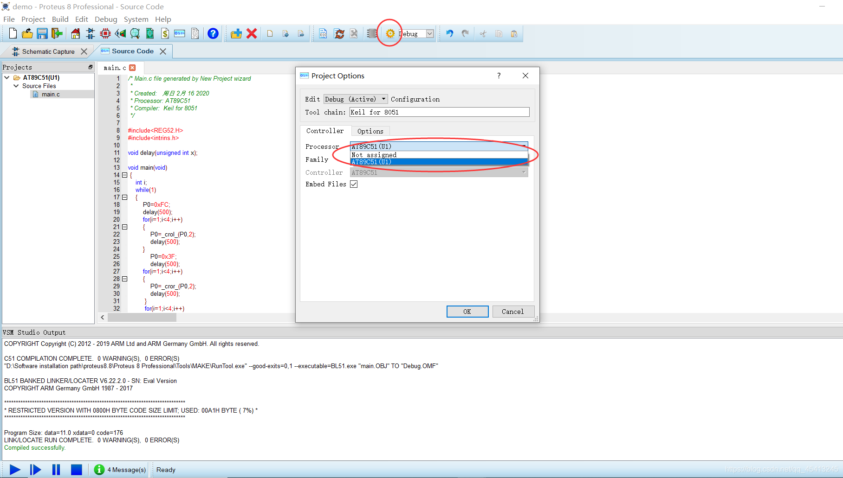
Task: Click Cancel in Project Options dialog
Action: (x=513, y=312)
